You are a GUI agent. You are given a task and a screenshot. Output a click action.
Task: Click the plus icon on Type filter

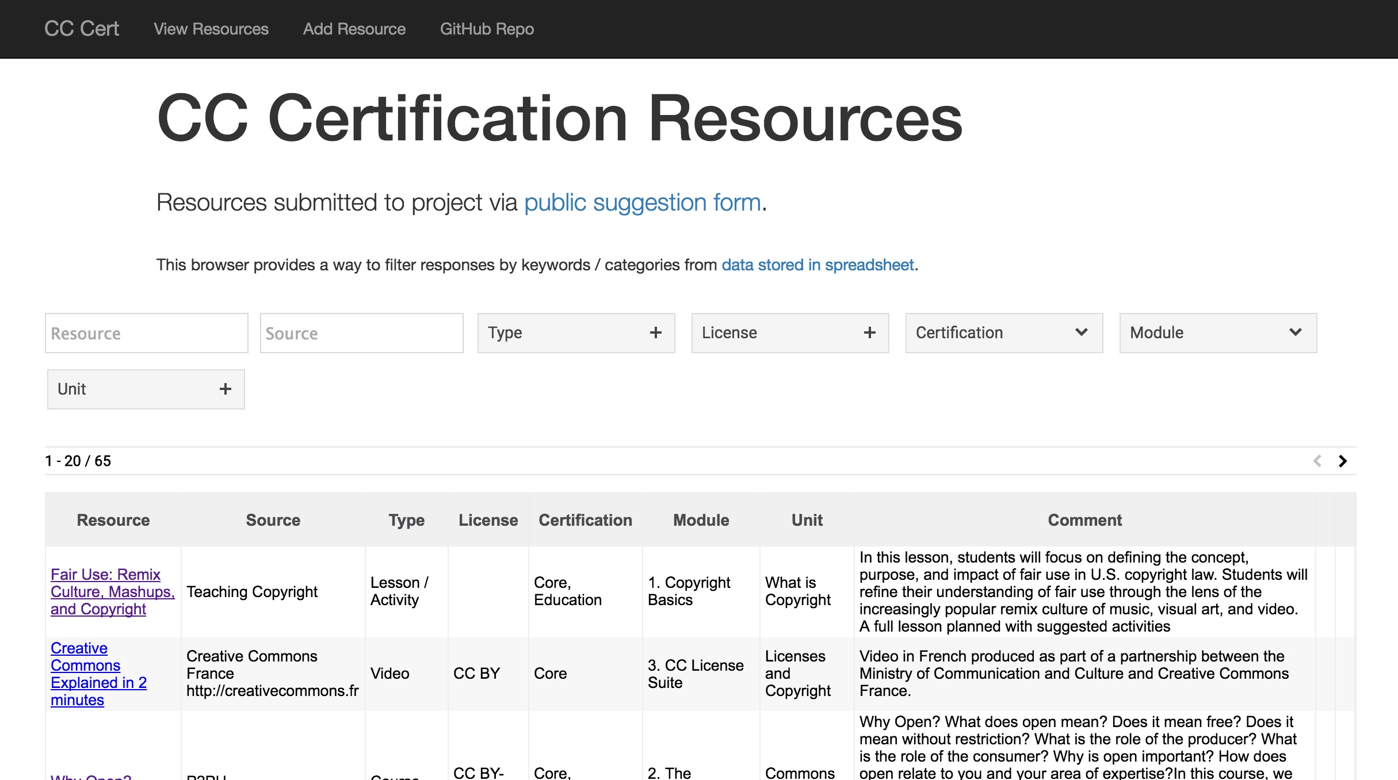(655, 332)
